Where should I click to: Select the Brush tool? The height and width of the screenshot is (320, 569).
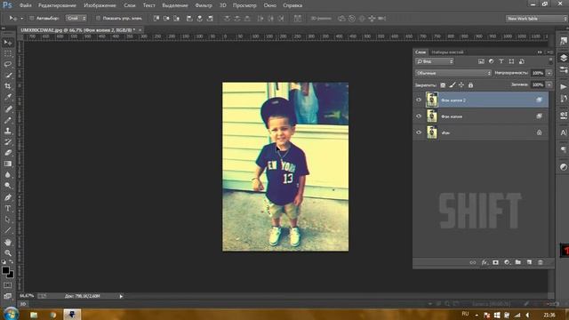pos(8,120)
